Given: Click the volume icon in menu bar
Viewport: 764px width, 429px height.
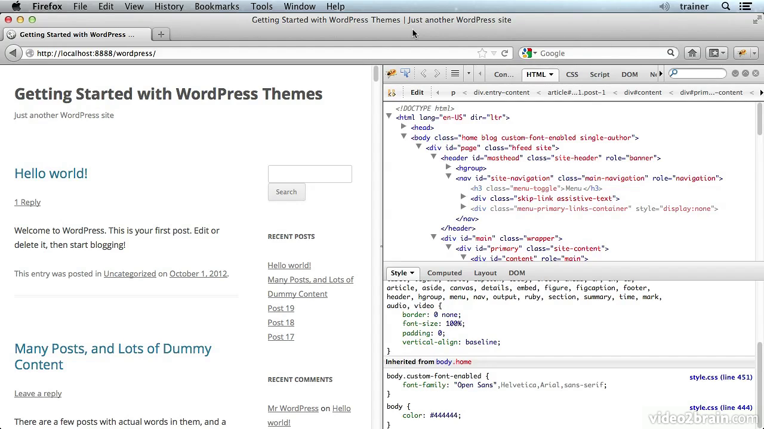Looking at the screenshot, I should [x=664, y=7].
